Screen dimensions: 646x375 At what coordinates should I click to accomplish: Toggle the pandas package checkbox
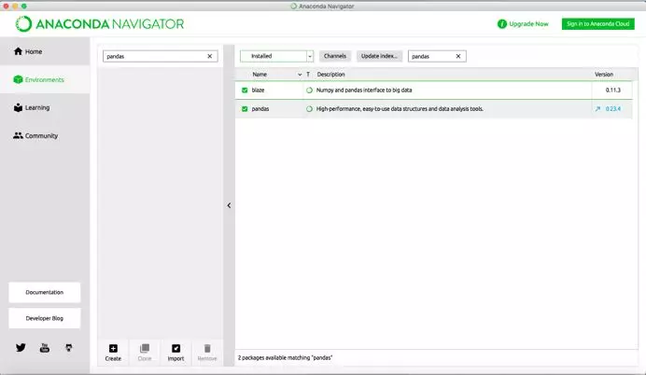245,108
